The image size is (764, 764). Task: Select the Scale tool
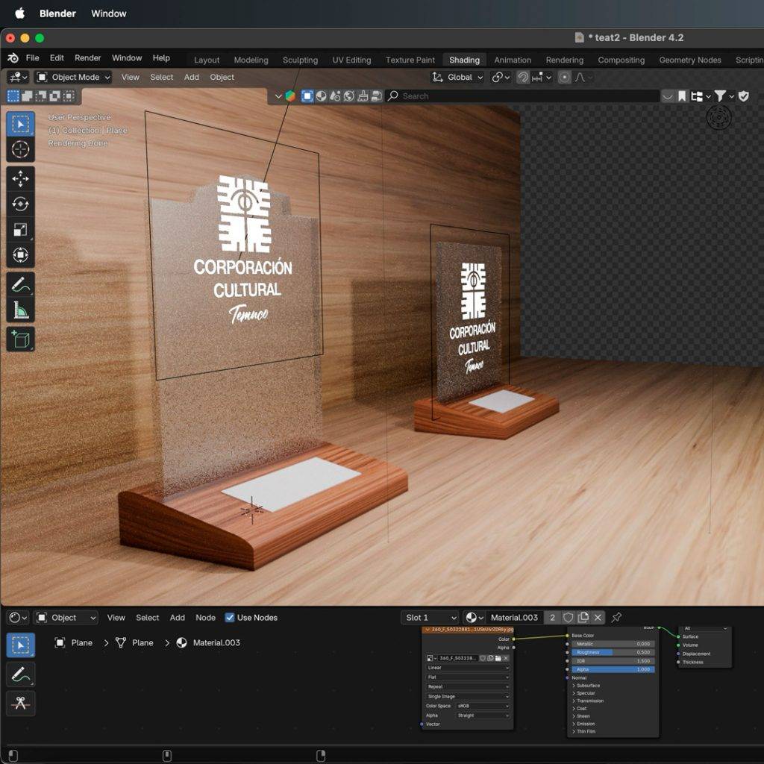tap(20, 230)
